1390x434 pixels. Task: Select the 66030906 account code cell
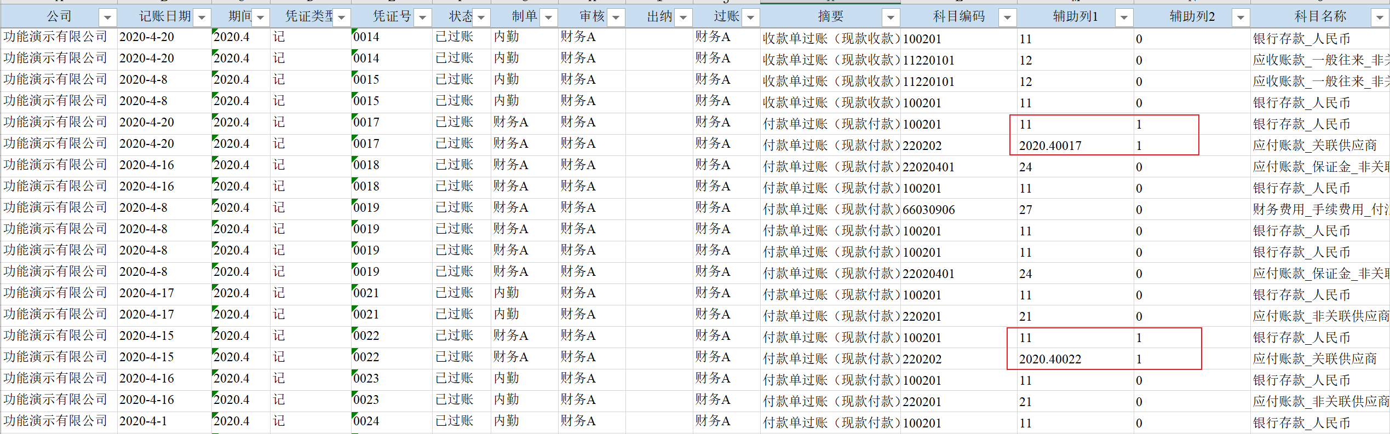point(958,210)
